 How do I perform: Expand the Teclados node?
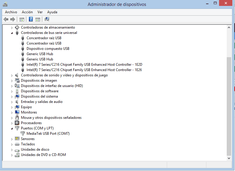point(12,144)
